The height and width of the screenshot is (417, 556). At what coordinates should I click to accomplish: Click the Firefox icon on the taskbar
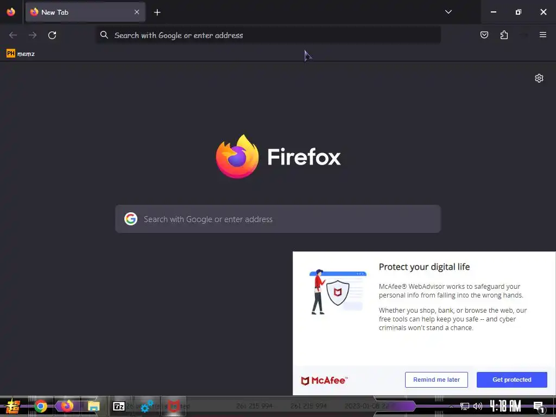[x=67, y=406]
